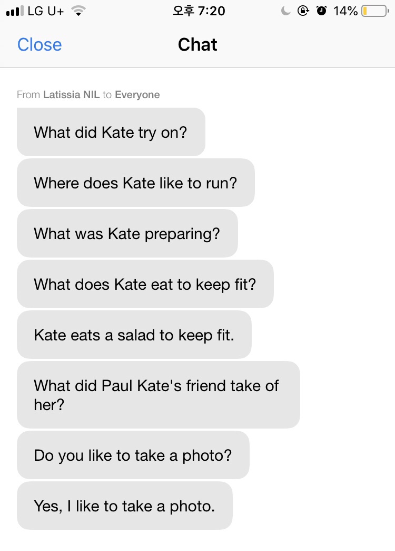
Task: Tap the Wi-Fi status icon
Action: 78,11
